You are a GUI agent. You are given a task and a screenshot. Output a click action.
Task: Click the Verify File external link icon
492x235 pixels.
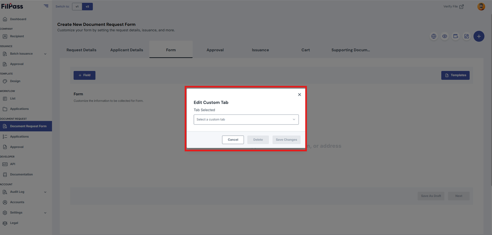[462, 7]
